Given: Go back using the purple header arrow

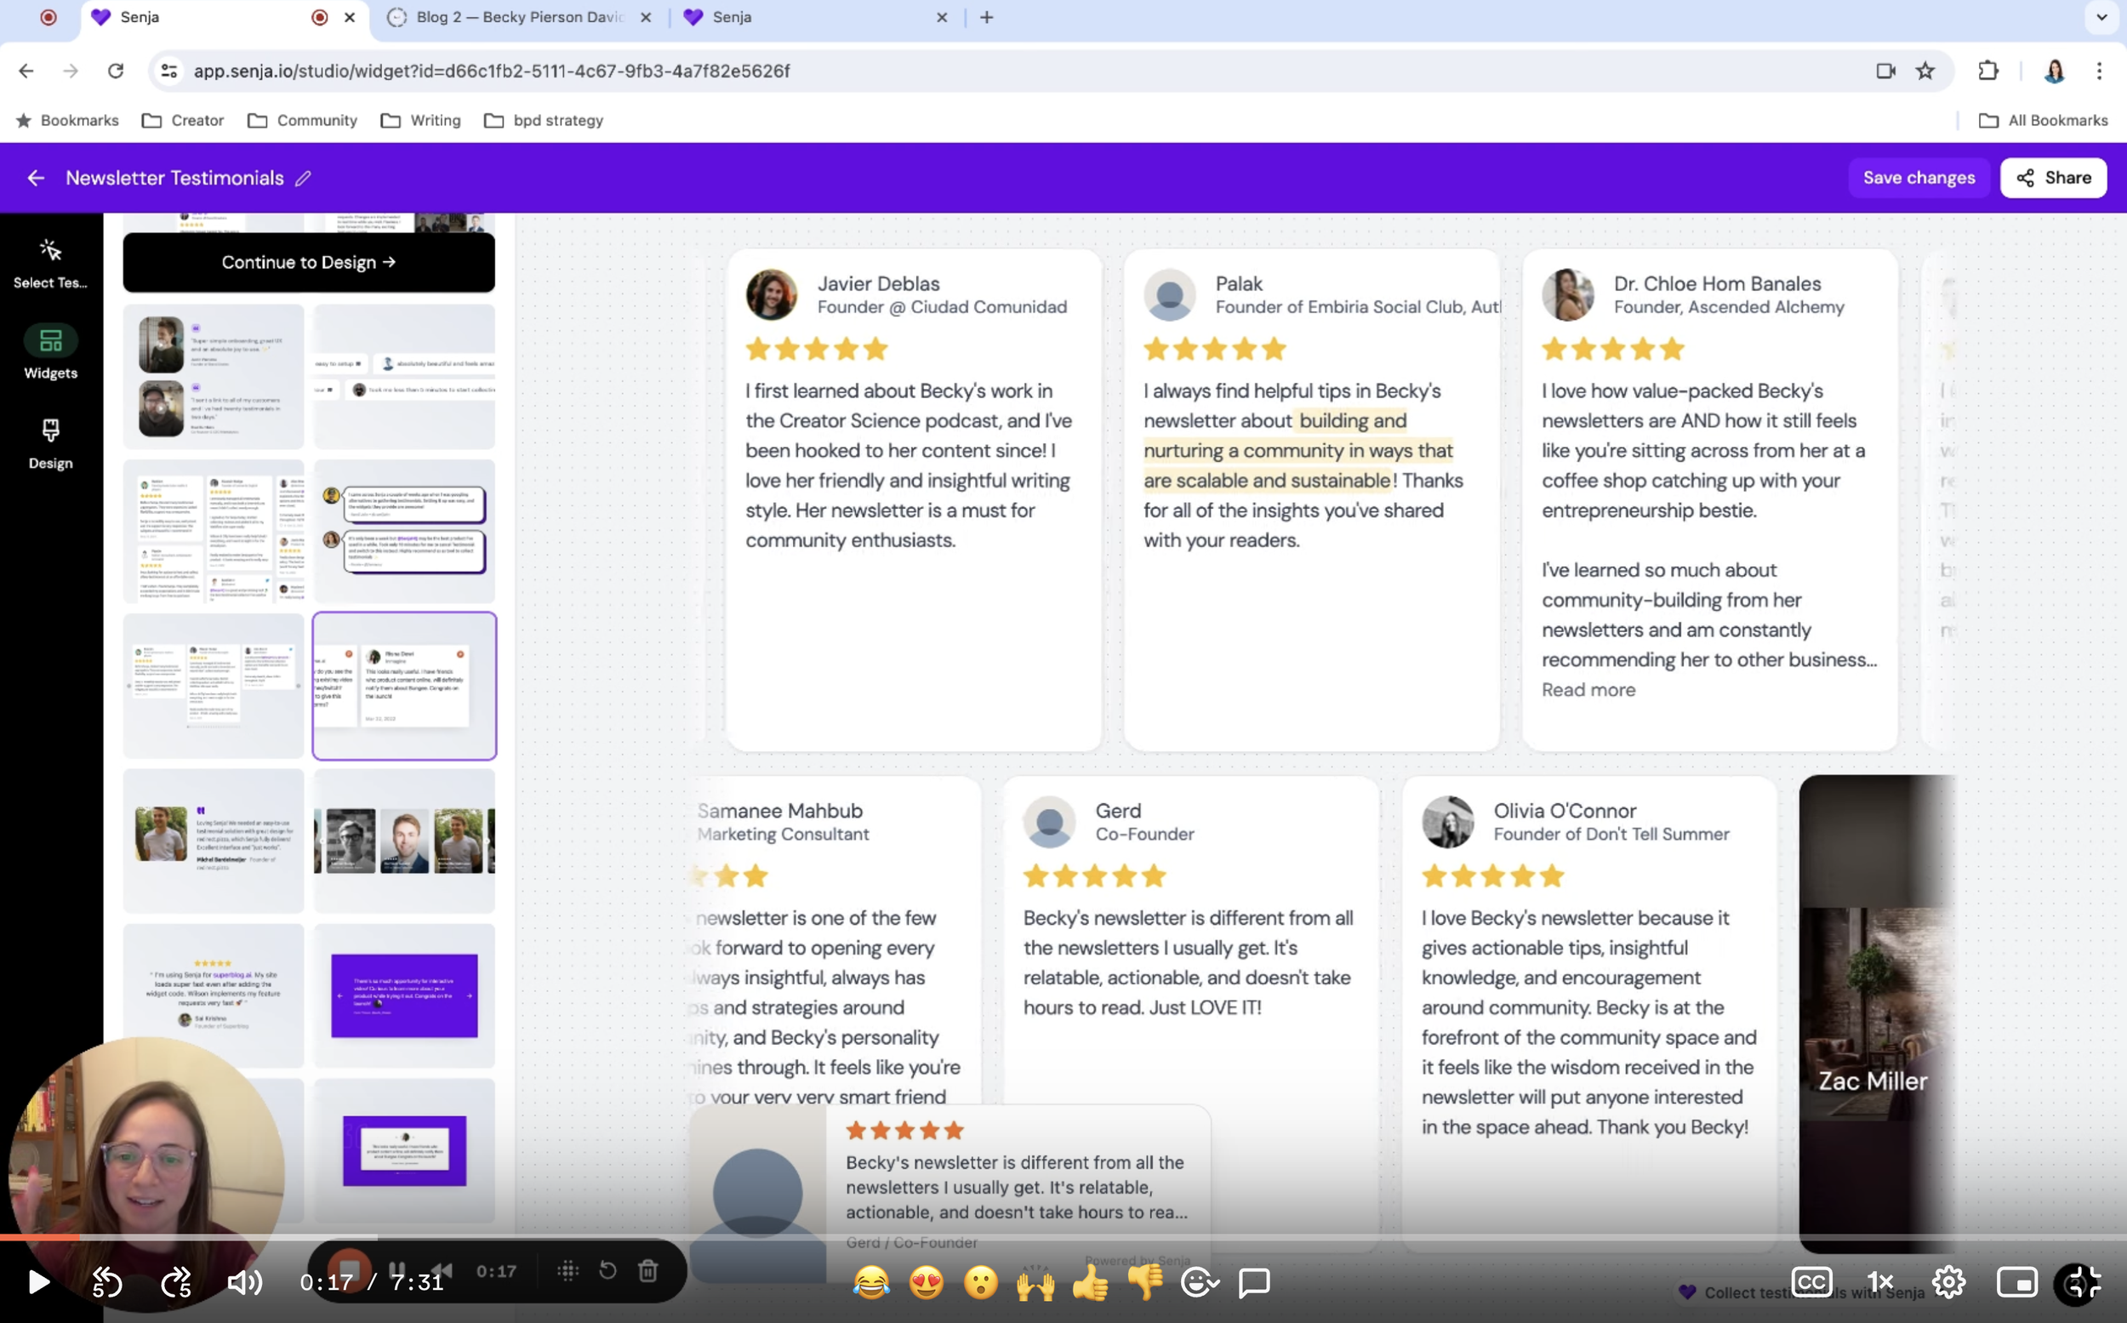Looking at the screenshot, I should pyautogui.click(x=36, y=179).
